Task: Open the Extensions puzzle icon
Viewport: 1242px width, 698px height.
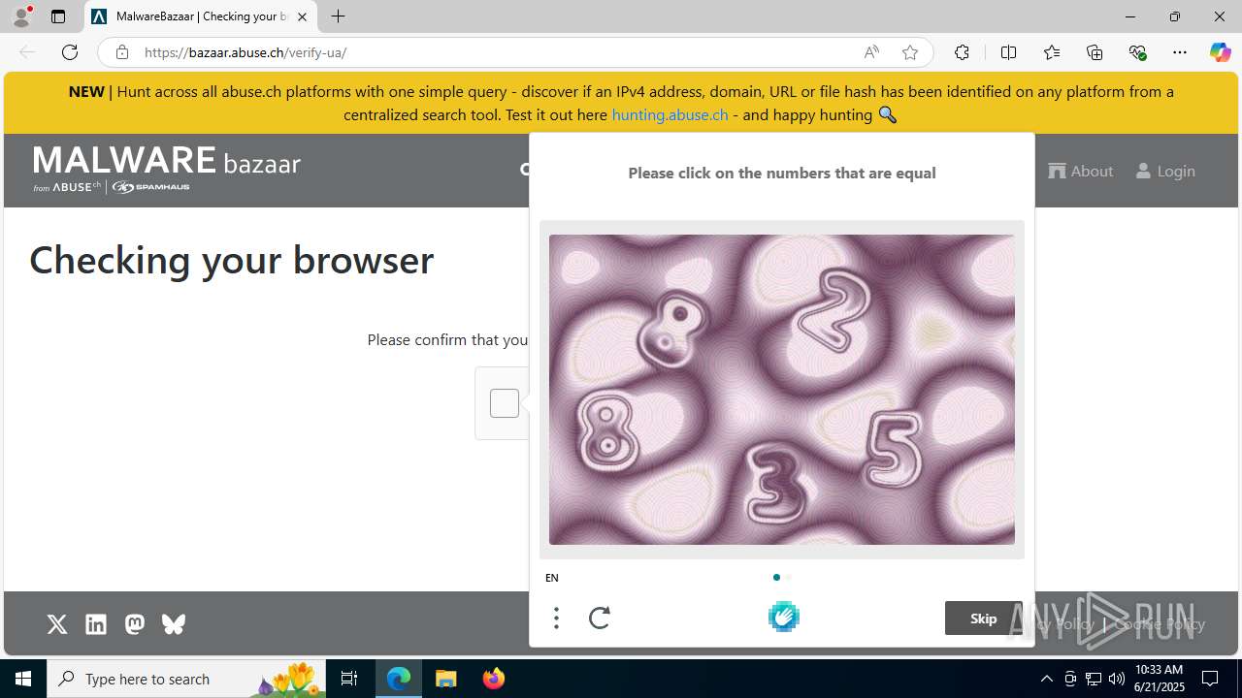Action: [962, 52]
